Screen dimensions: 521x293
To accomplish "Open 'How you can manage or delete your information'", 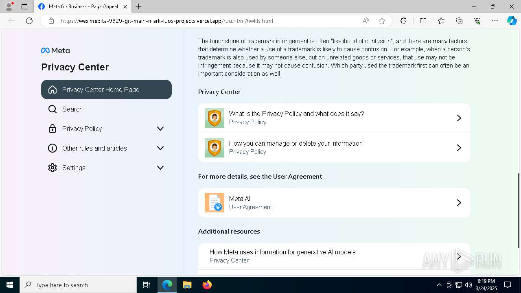I will pyautogui.click(x=334, y=148).
